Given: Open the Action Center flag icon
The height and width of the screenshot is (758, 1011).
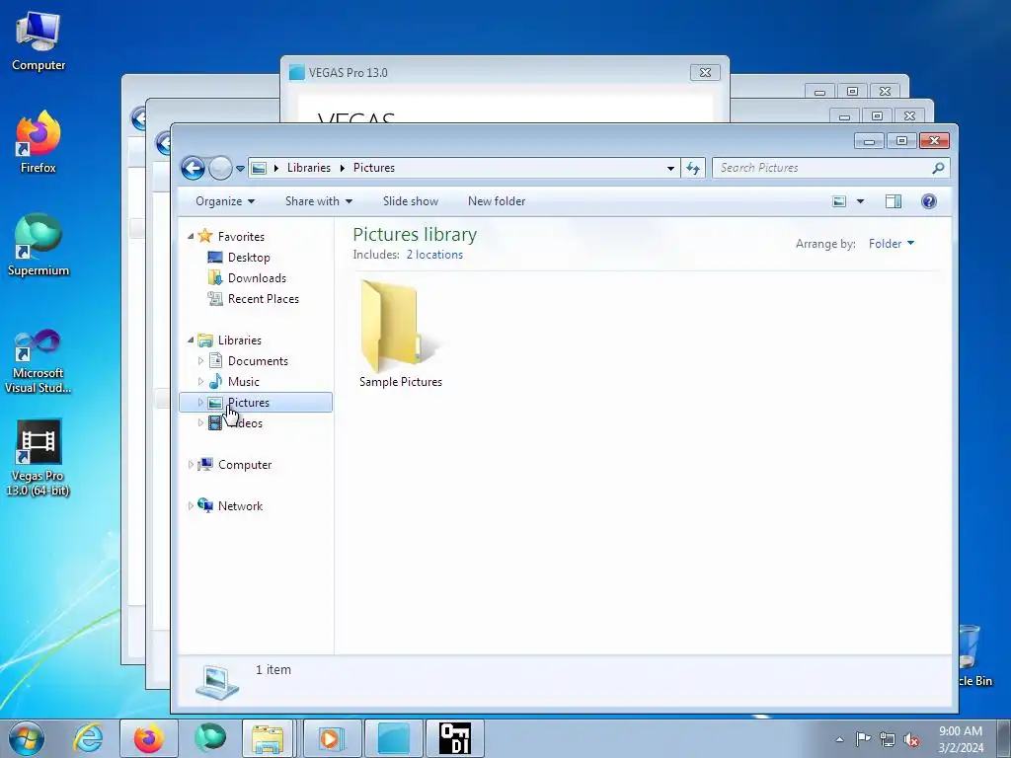Looking at the screenshot, I should pos(863,740).
